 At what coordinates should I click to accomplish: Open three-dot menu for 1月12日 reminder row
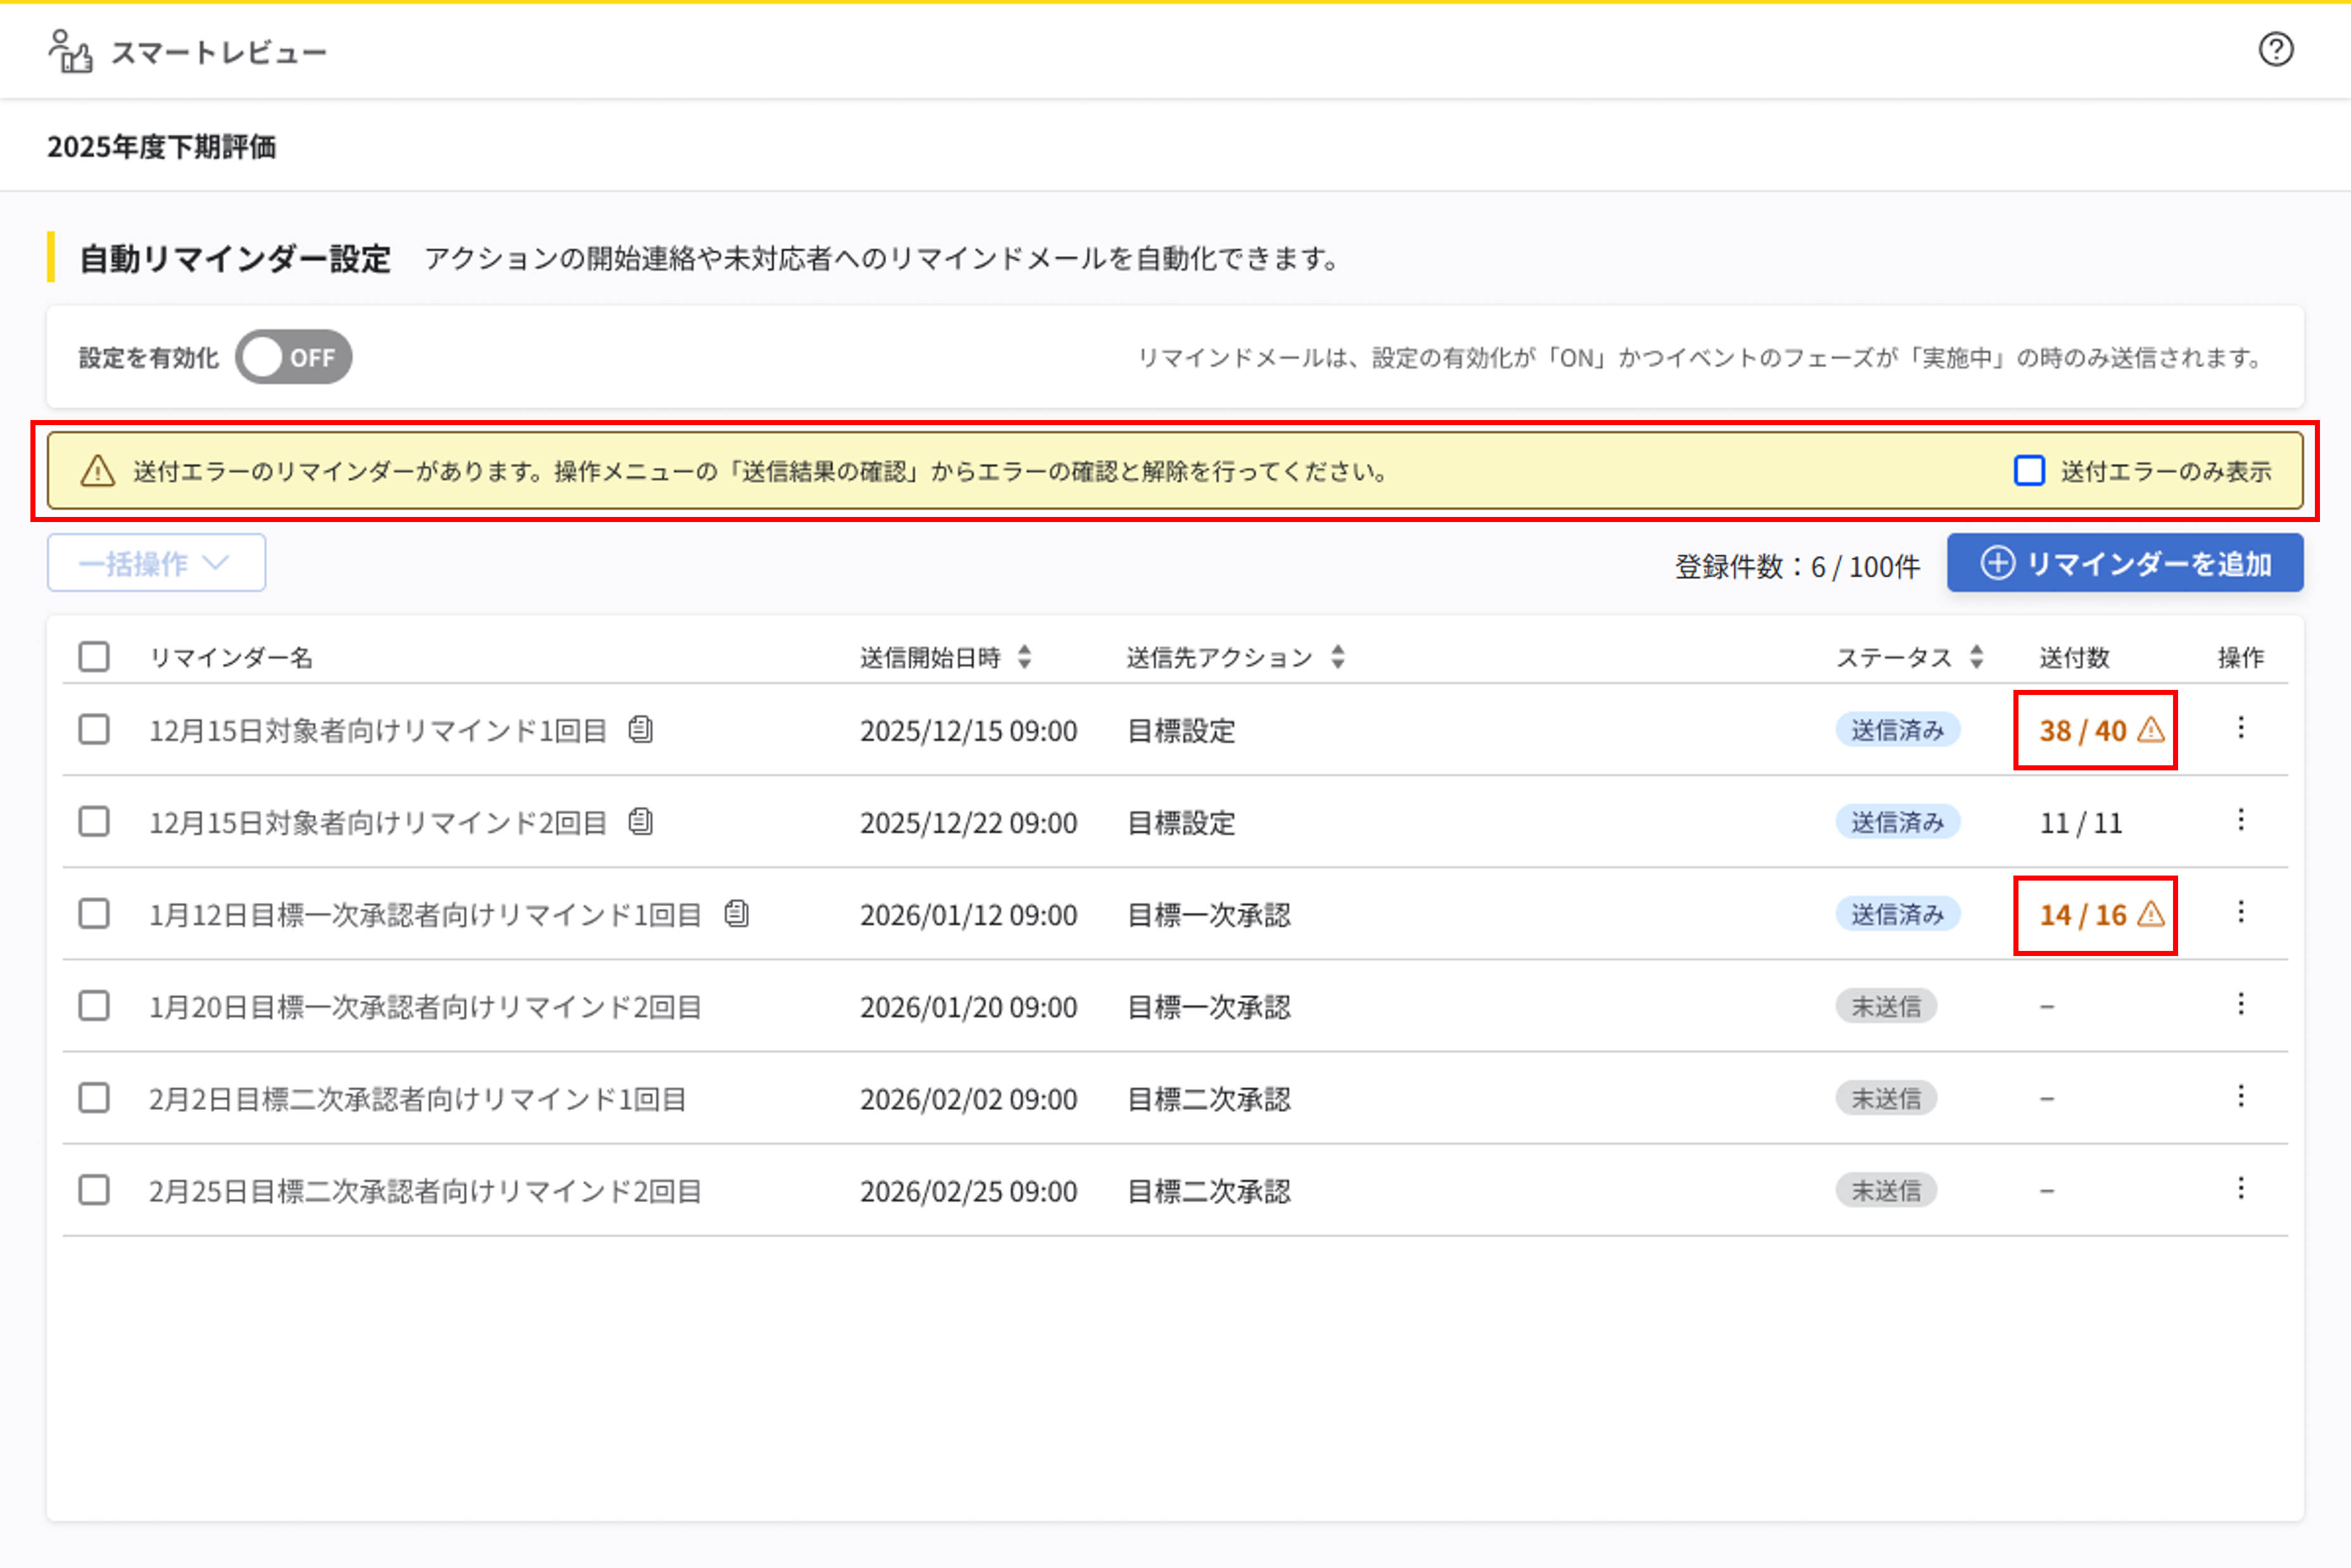(x=2240, y=912)
